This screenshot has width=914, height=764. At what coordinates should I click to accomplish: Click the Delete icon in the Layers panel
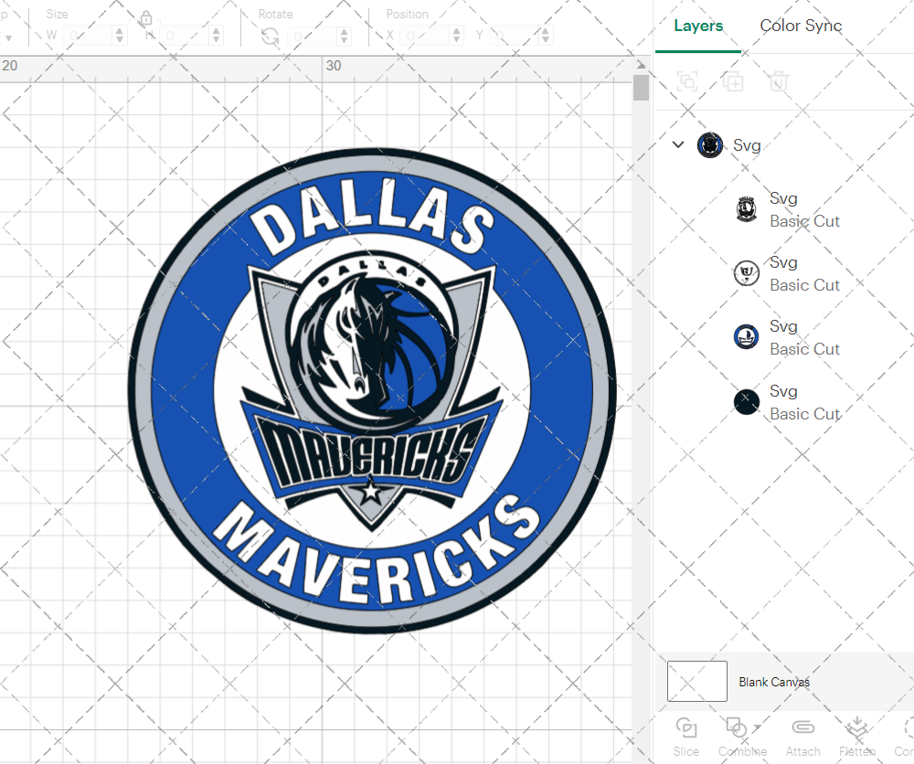[778, 81]
